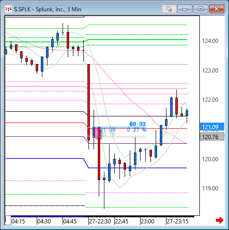Image resolution: width=229 pixels, height=230 pixels.
Task: Click the white square at the time axis corner
Action: pyautogui.click(x=8, y=221)
